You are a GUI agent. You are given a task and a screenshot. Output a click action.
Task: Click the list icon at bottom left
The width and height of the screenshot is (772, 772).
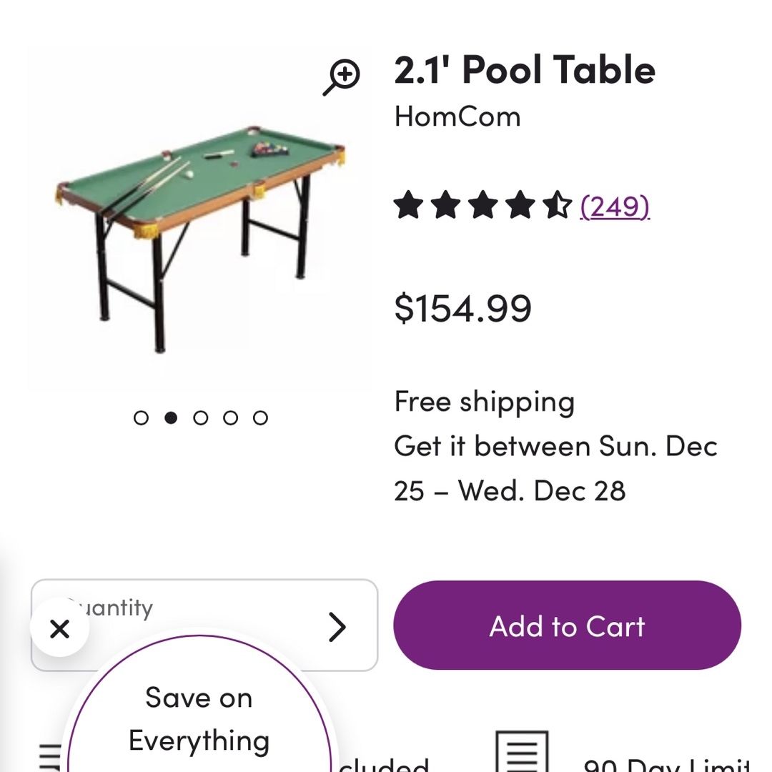pos(50,758)
